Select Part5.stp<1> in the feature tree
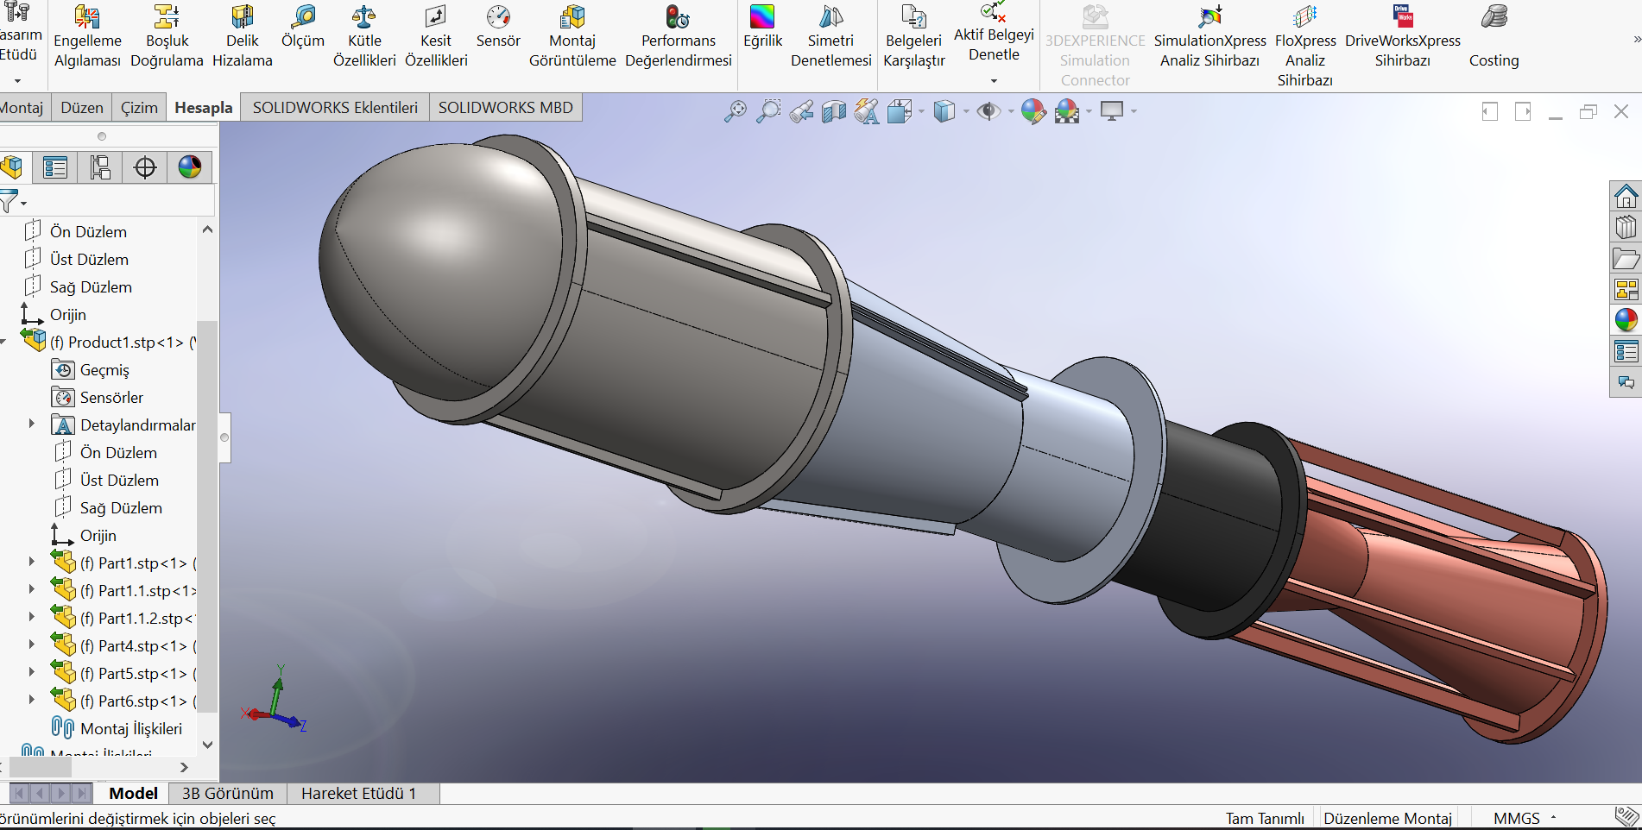The height and width of the screenshot is (830, 1642). (x=123, y=673)
